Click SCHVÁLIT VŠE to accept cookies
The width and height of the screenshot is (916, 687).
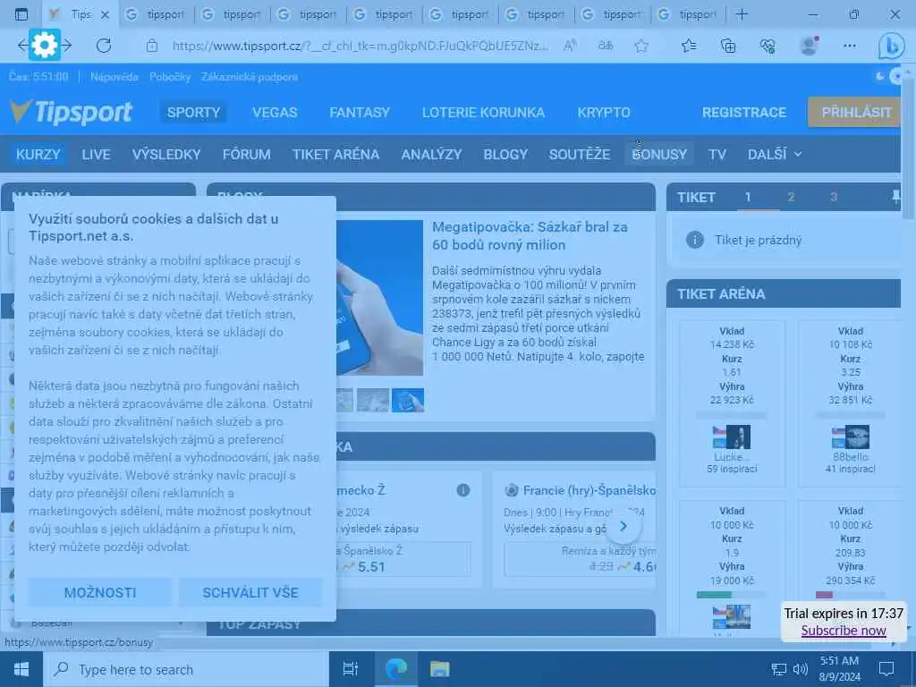coord(250,592)
